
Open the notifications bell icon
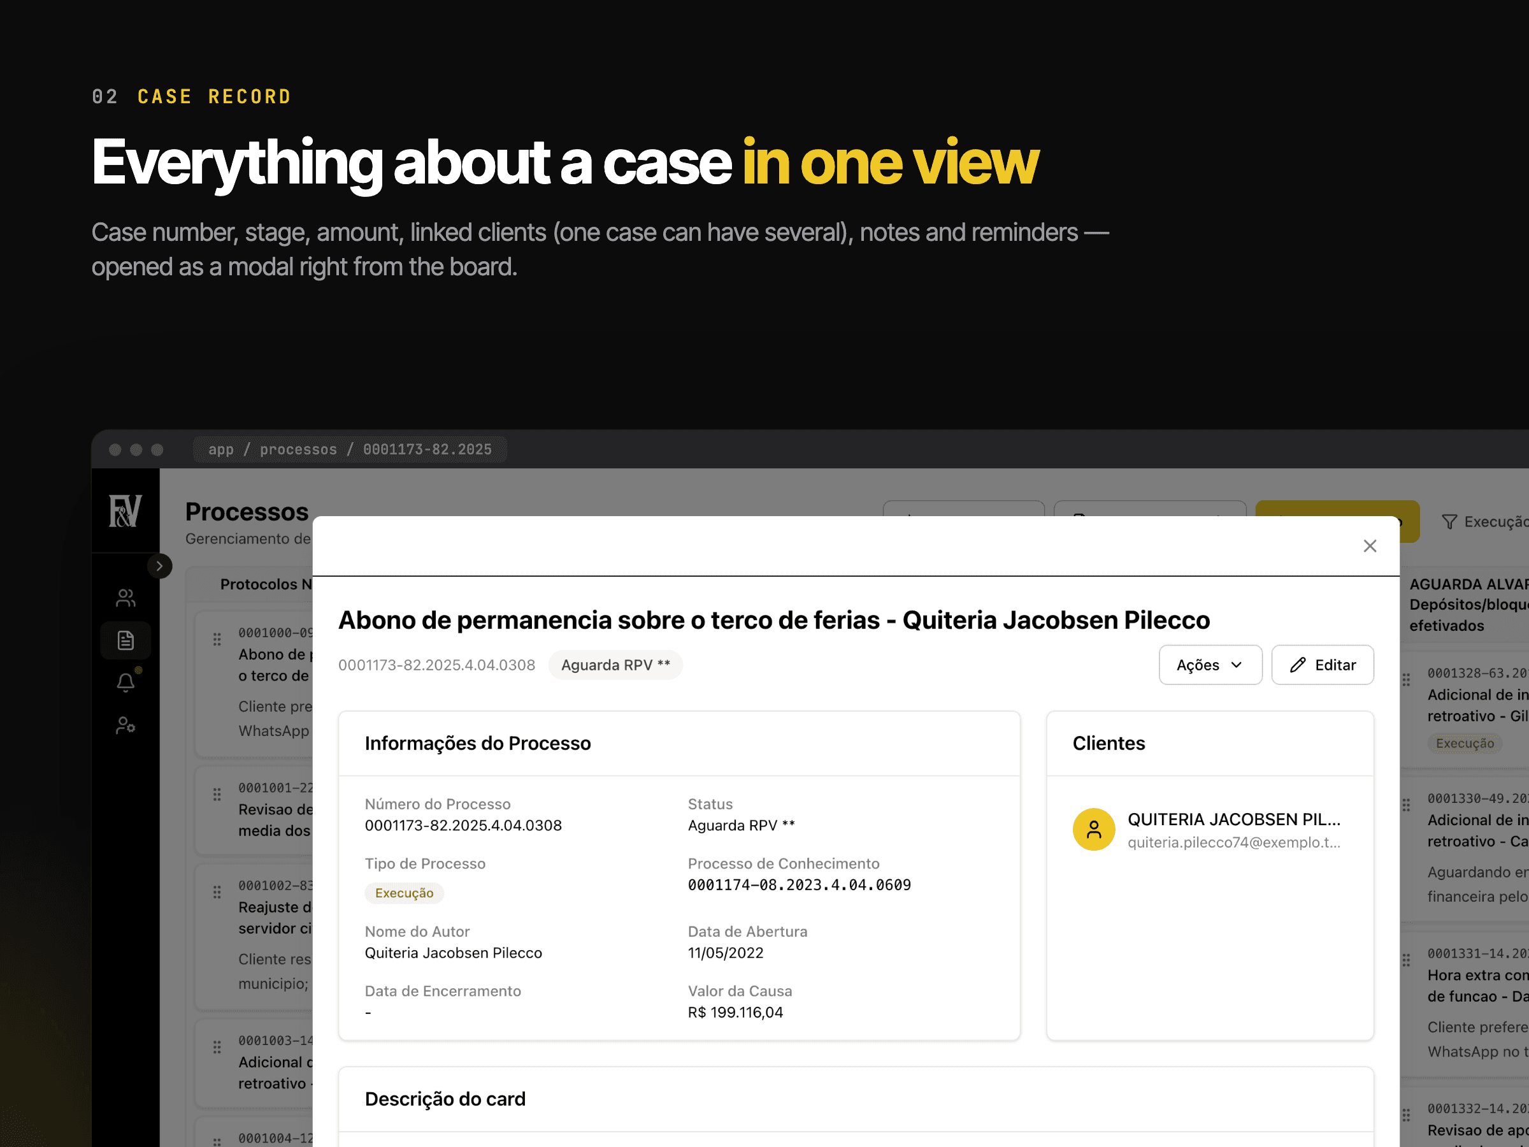pos(125,682)
